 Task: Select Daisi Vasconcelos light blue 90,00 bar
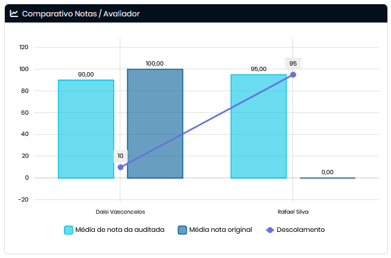click(86, 129)
